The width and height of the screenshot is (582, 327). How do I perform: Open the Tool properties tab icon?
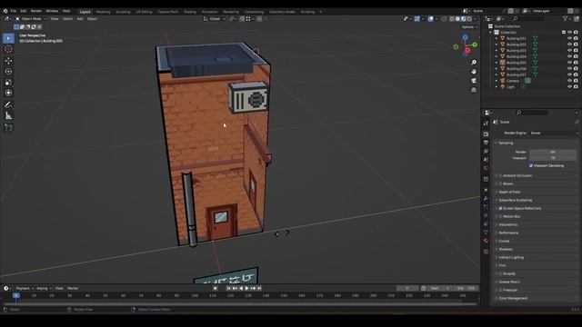[486, 124]
